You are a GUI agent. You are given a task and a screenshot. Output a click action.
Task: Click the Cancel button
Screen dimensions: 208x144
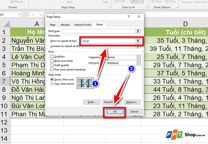click(134, 112)
